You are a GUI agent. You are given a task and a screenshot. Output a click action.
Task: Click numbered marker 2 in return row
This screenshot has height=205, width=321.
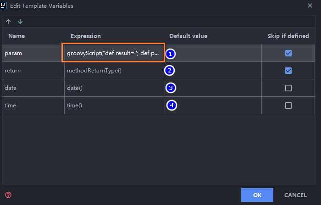(x=170, y=71)
